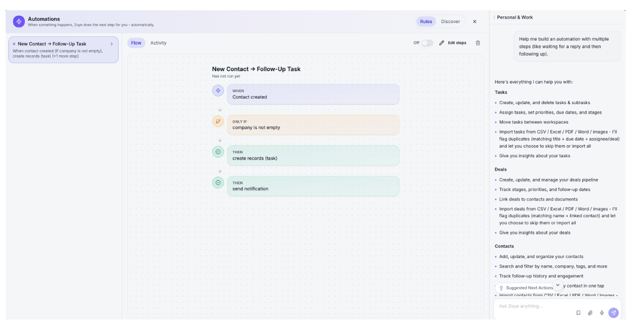Click the 'Has not run yet' status text

click(226, 76)
